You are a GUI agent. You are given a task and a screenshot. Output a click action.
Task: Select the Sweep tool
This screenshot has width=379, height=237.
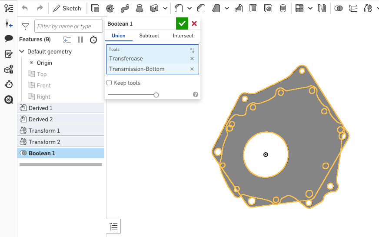[x=125, y=8]
